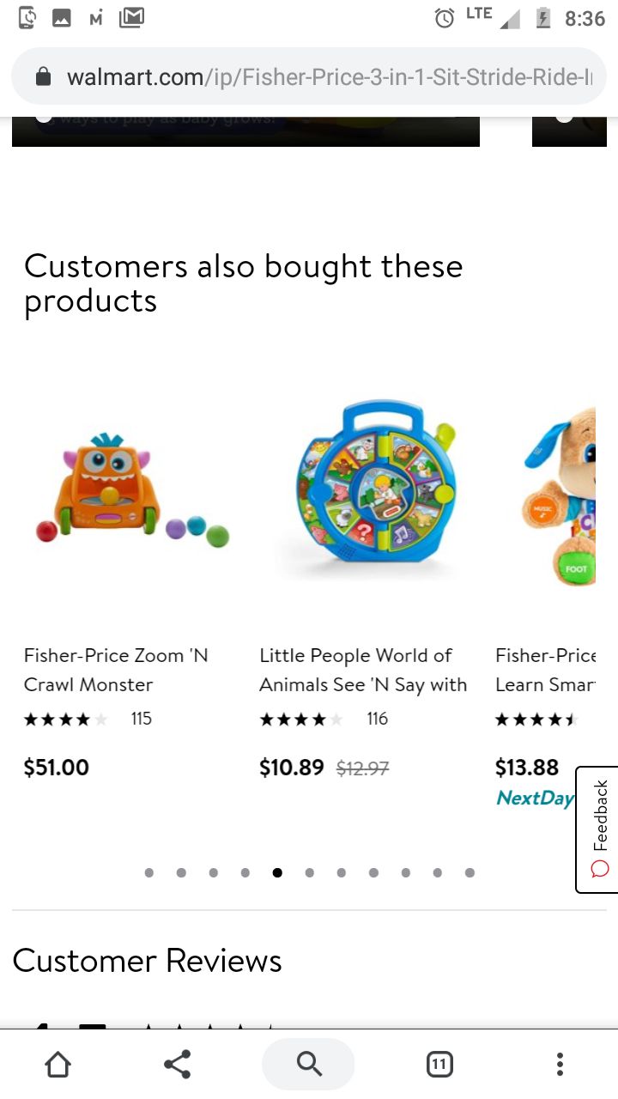Tap the Gmail notification icon in status bar

(x=131, y=17)
